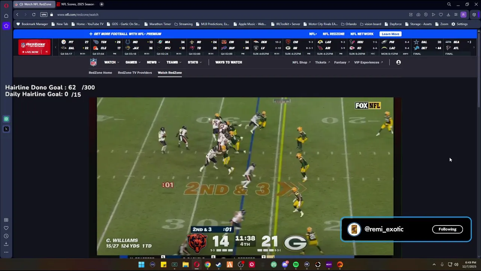Open Home - YouTube TV bookmark

coord(87,24)
